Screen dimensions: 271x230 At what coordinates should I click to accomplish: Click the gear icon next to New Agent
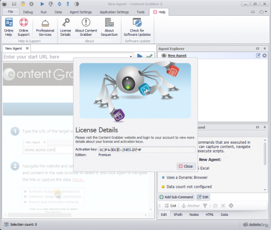[264, 55]
